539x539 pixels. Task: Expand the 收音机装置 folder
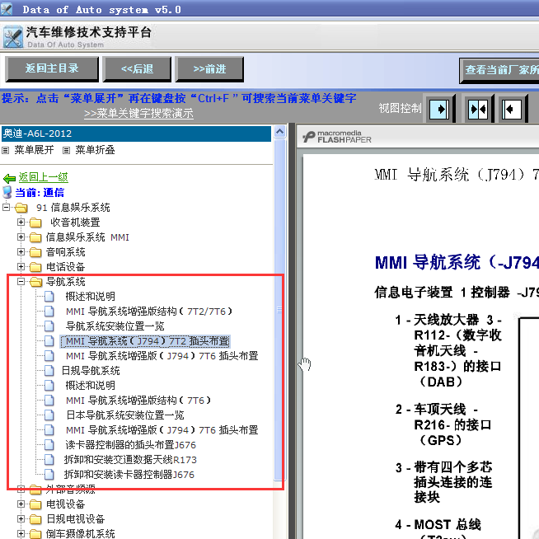[21, 223]
